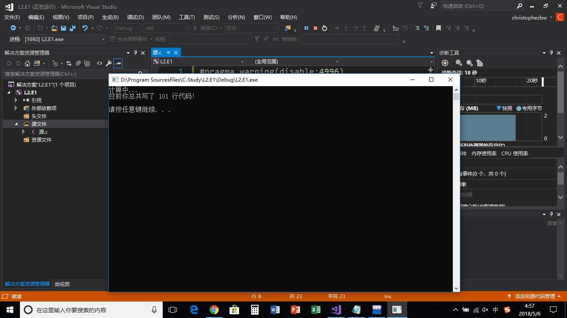The height and width of the screenshot is (318, 567).
Task: Click the feedback icon near quick launch
Action: 434,6
